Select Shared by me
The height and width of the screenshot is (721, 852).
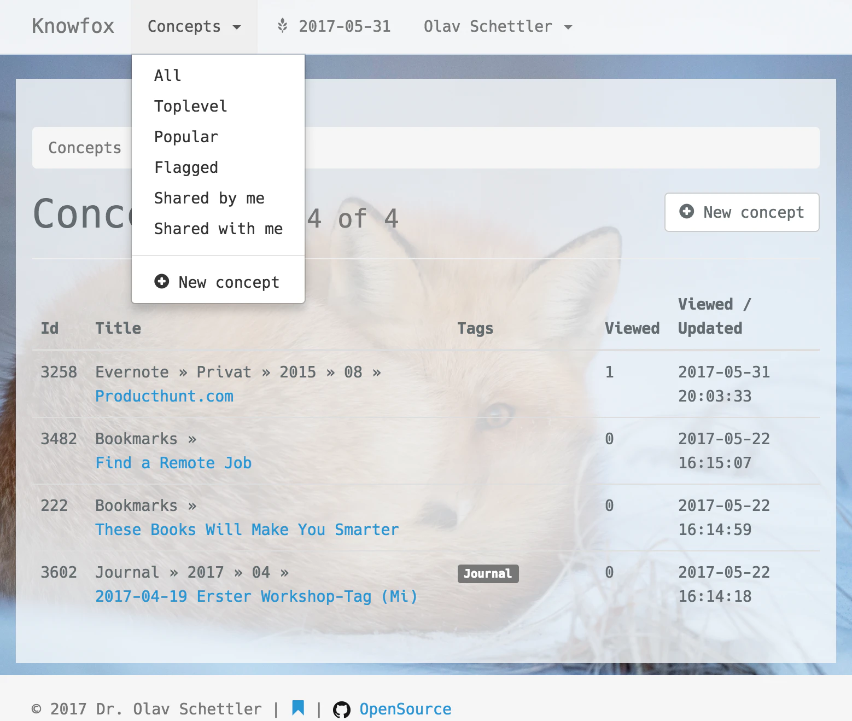[x=209, y=198]
